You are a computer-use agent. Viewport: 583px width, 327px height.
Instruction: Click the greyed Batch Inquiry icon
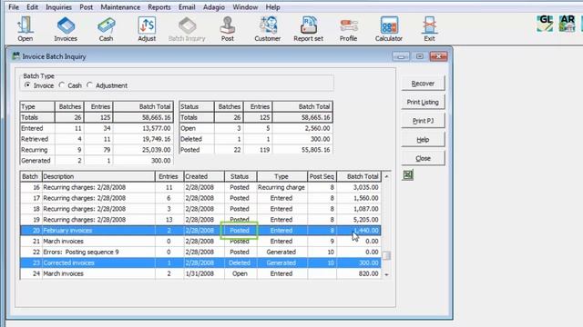pyautogui.click(x=187, y=29)
